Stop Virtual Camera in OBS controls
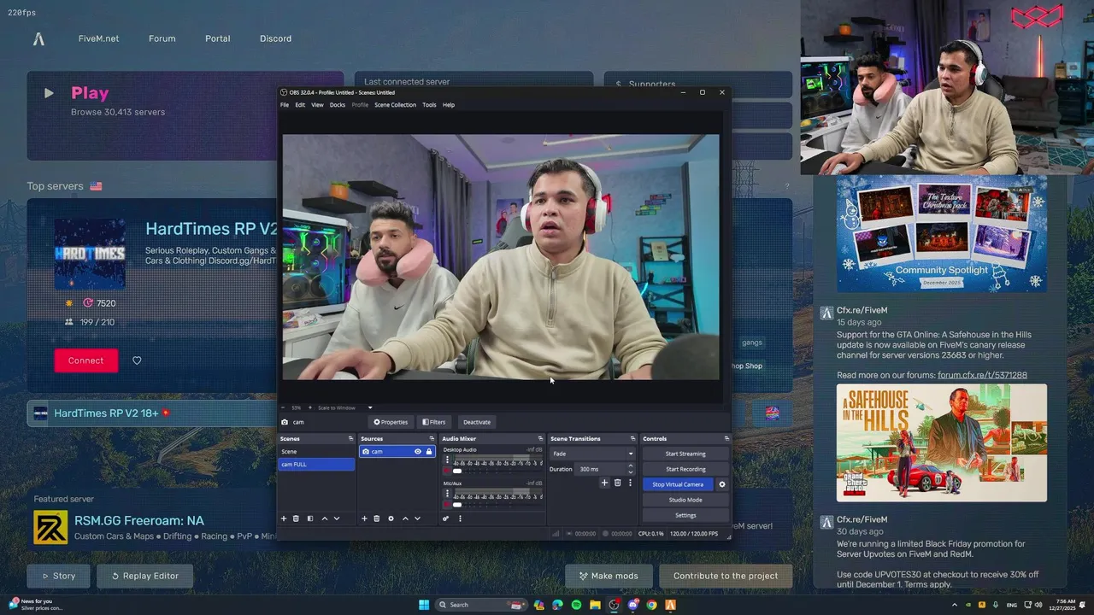The width and height of the screenshot is (1094, 615). pos(678,484)
